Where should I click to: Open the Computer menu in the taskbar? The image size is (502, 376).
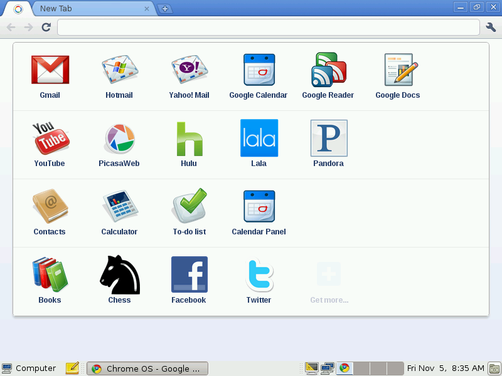point(29,368)
